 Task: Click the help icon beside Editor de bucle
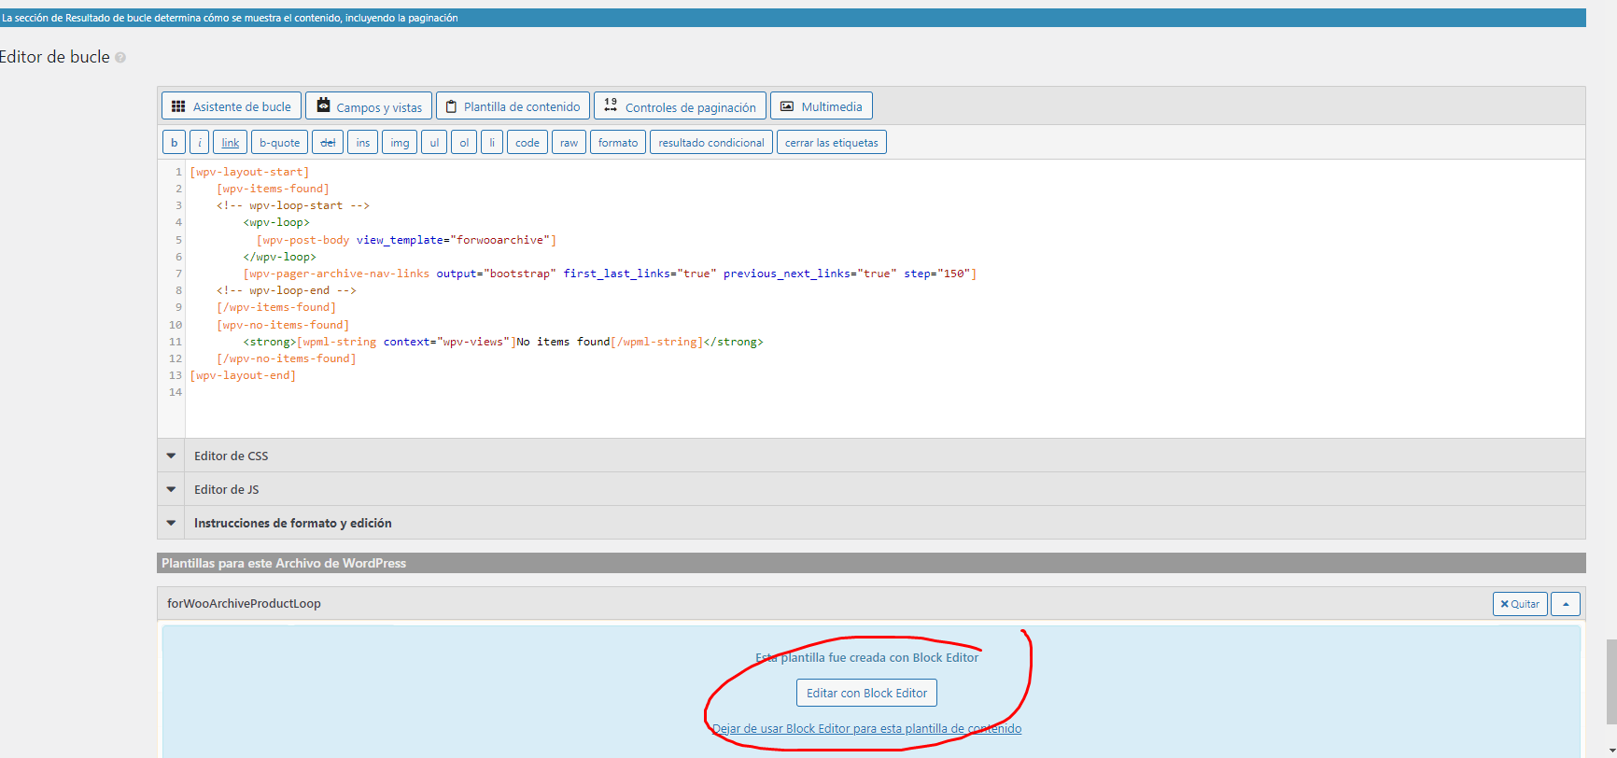pos(120,58)
